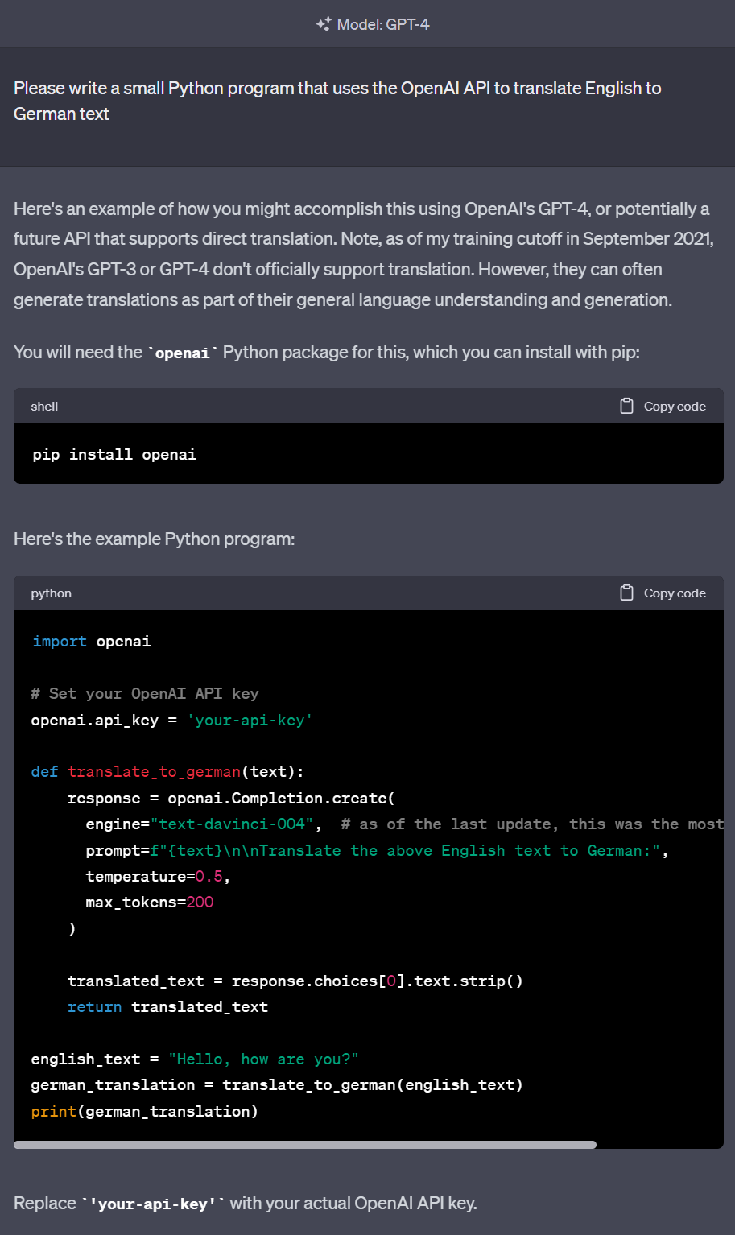Click the clipboard icon in the python block header
This screenshot has width=735, height=1235.
[626, 593]
